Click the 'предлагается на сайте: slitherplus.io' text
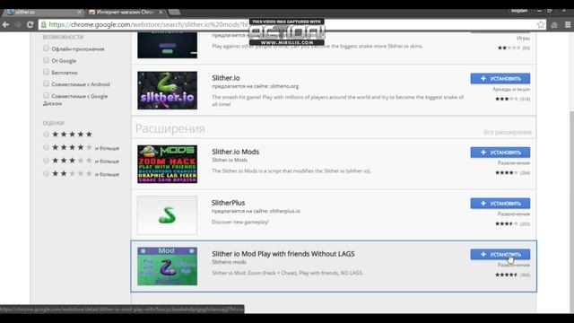 pyautogui.click(x=256, y=211)
